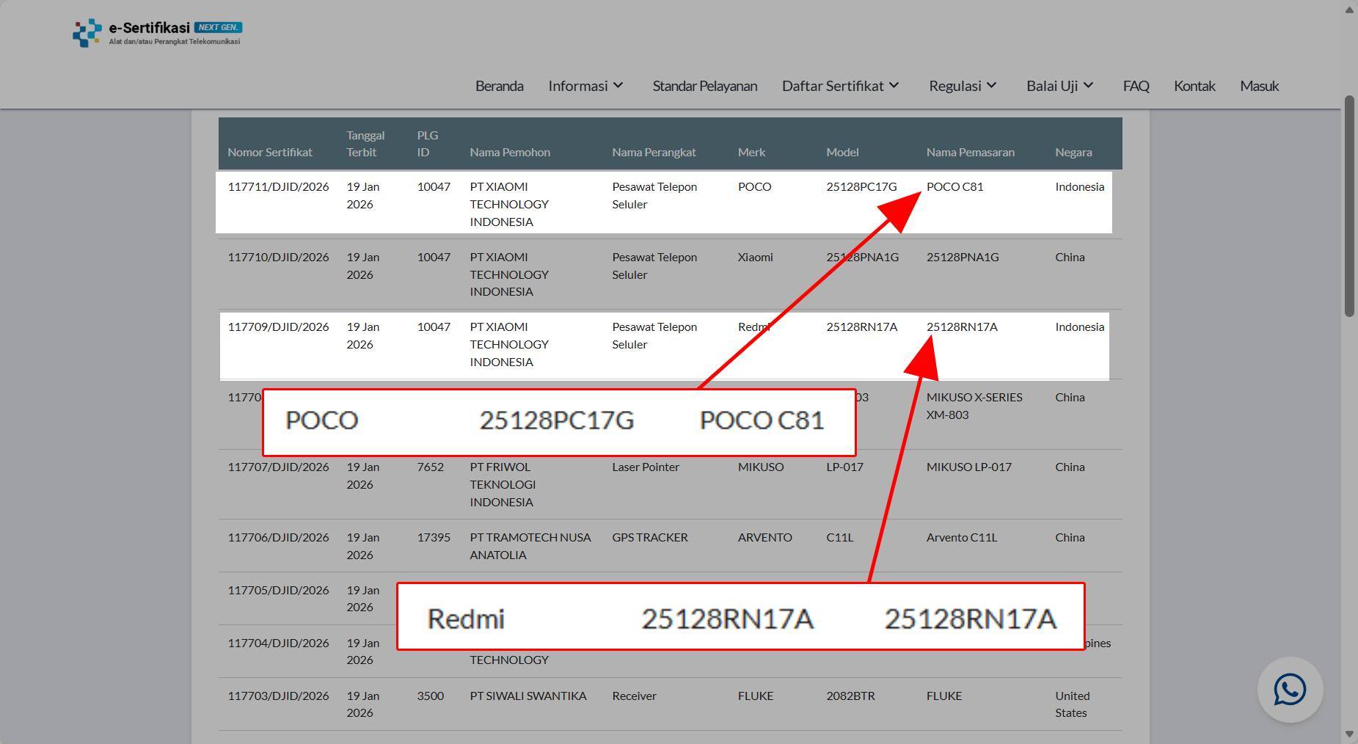The image size is (1358, 744).
Task: Expand the Balai Uji dropdown
Action: click(x=1060, y=86)
